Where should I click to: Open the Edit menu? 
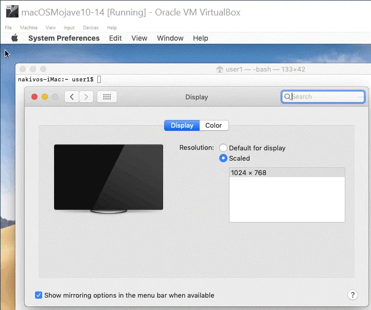point(115,38)
